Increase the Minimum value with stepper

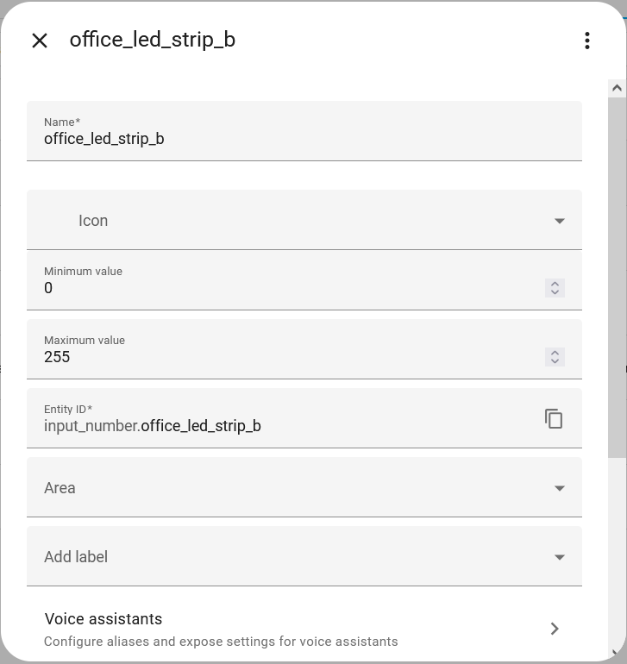555,284
